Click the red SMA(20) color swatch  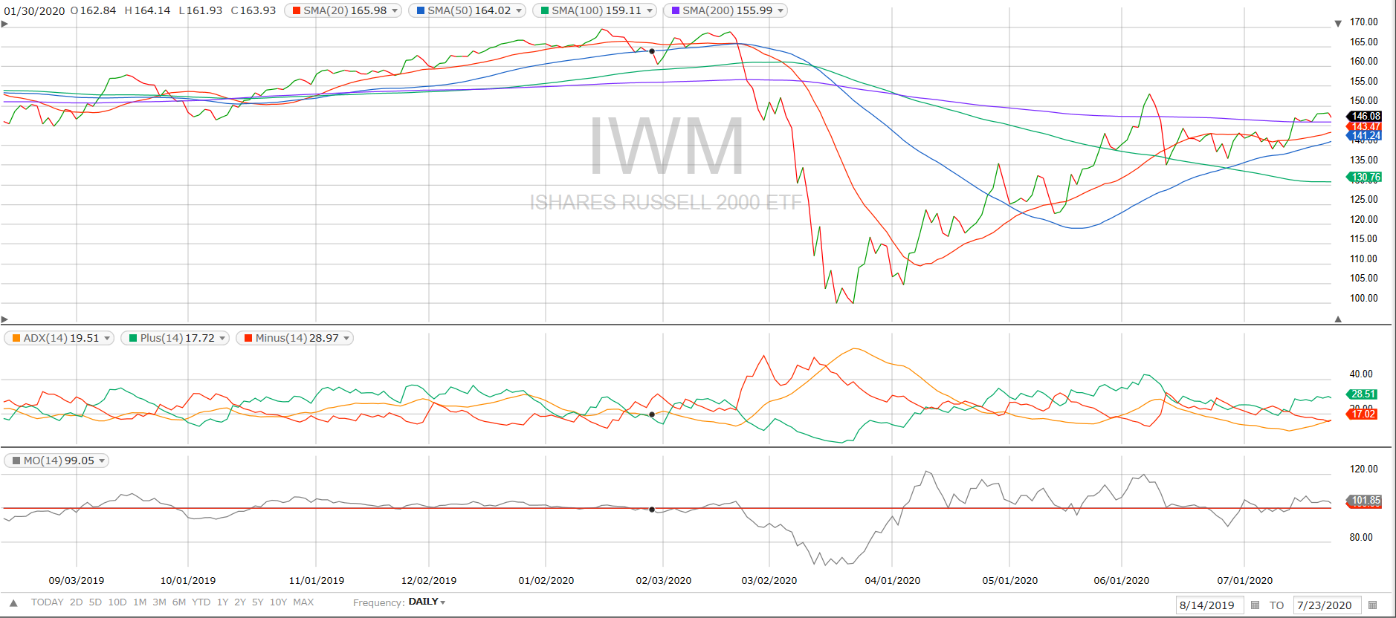[x=297, y=10]
